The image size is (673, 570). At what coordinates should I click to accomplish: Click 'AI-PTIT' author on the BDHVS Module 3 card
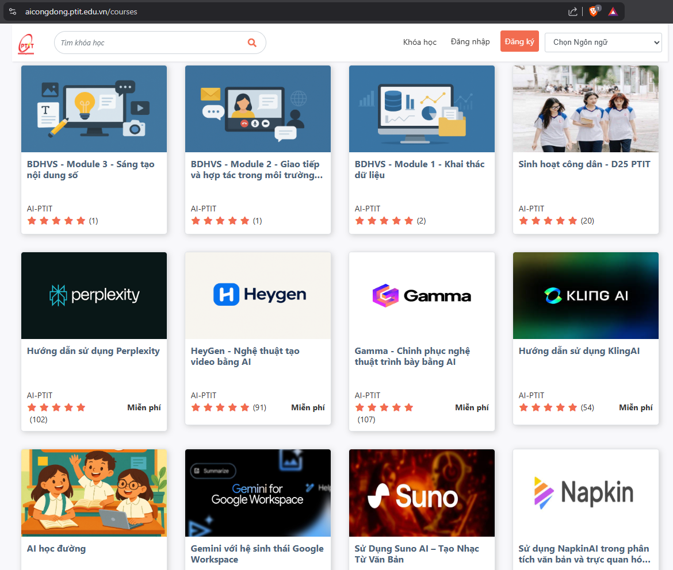(40, 209)
